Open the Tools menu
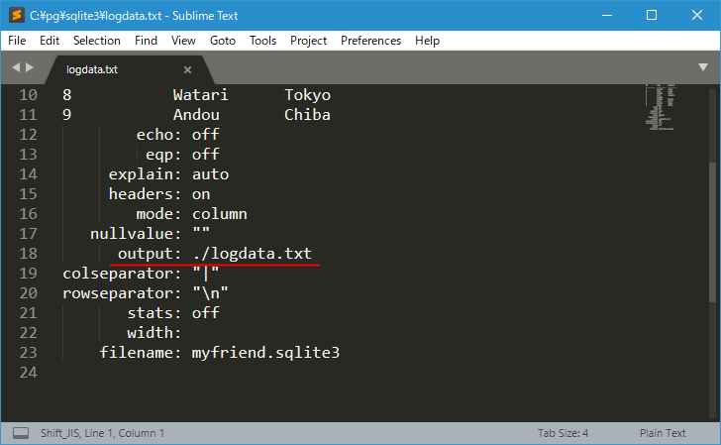Image resolution: width=721 pixels, height=445 pixels. pos(262,41)
